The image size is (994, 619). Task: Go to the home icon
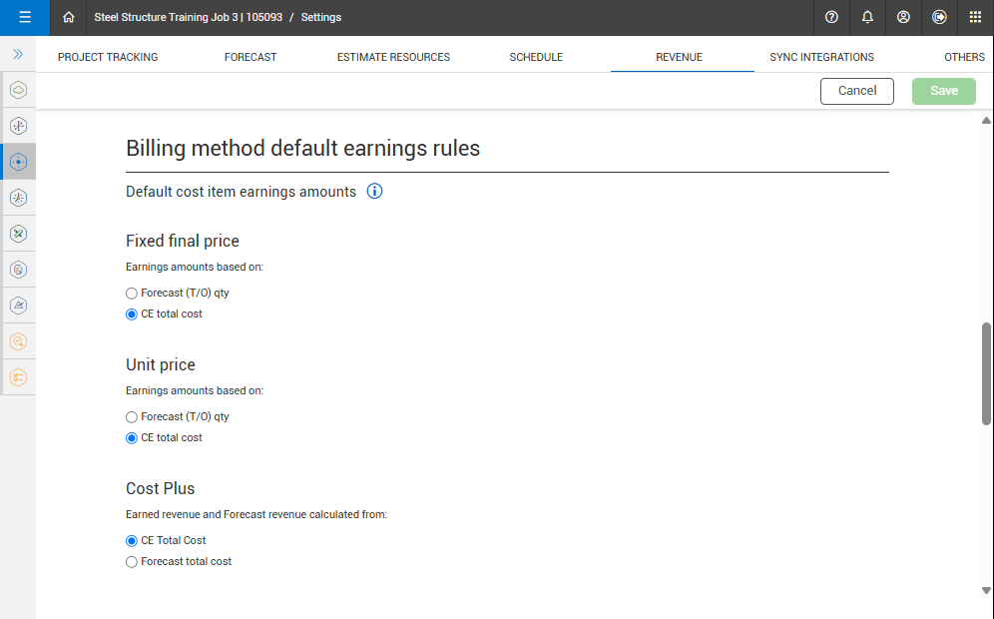(69, 17)
